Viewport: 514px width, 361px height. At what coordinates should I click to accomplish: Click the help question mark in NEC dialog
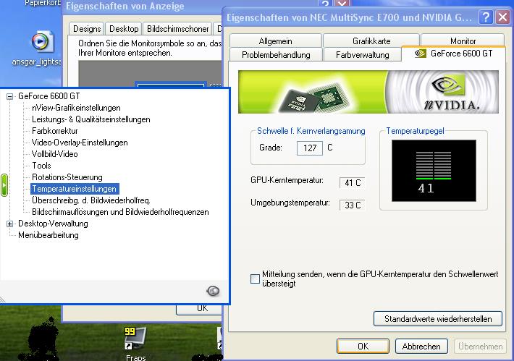coord(486,17)
